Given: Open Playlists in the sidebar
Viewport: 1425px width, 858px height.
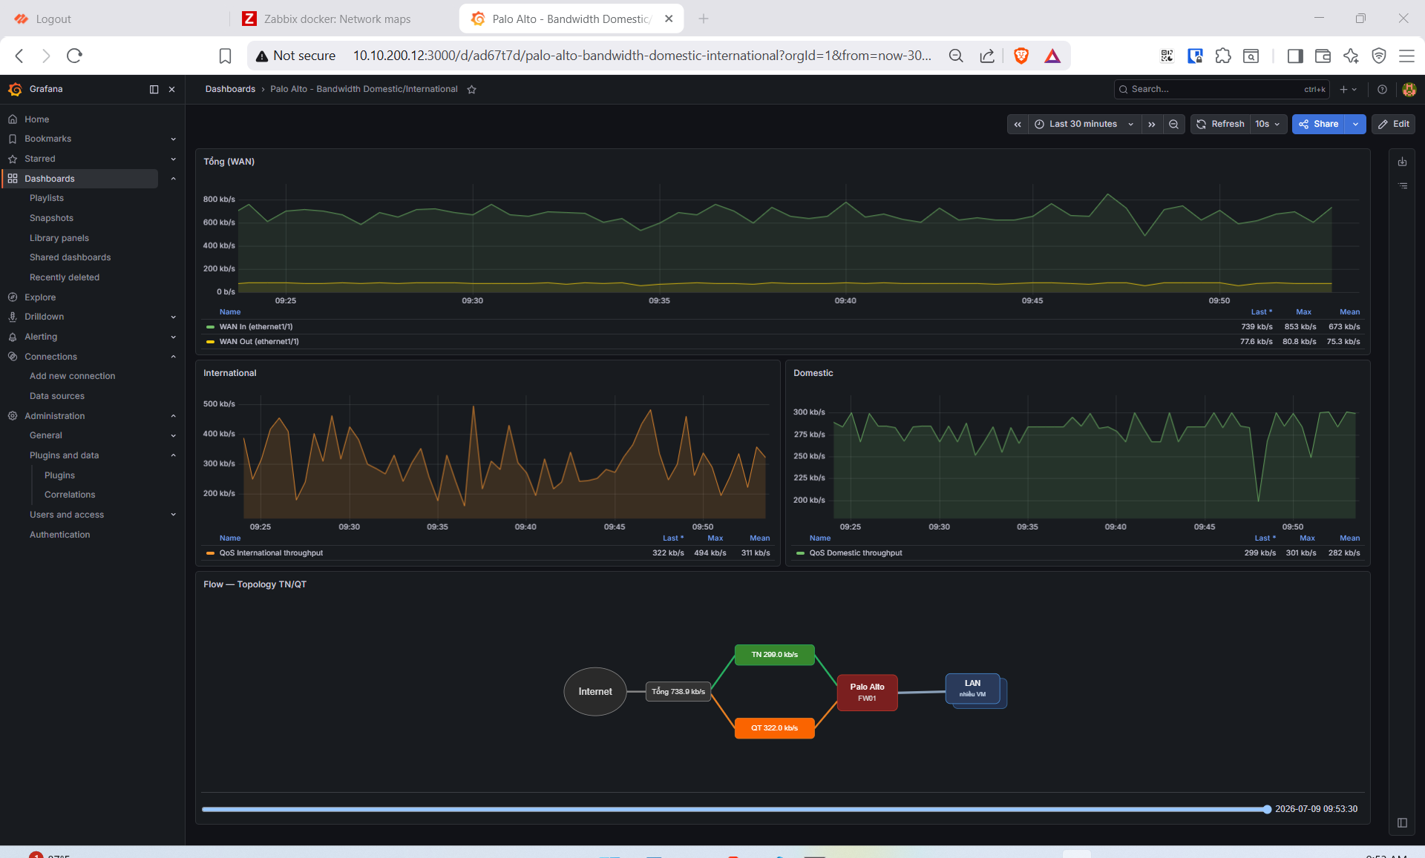Looking at the screenshot, I should 47,198.
